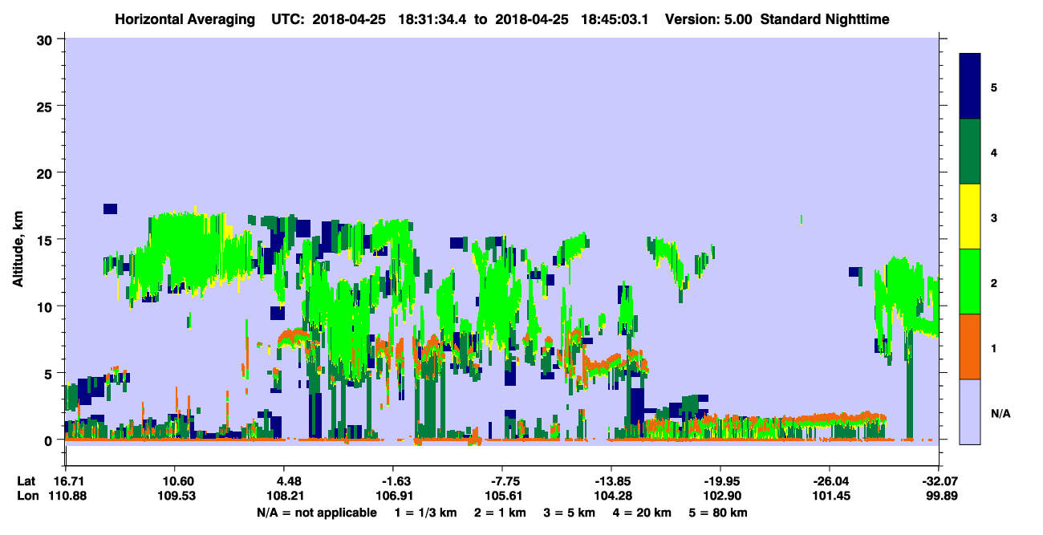Click the dark blue colorbar segment labeled 5
The height and width of the screenshot is (535, 1043).
(x=970, y=86)
